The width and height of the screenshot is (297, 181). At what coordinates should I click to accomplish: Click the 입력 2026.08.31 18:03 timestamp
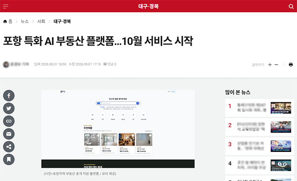click(x=50, y=64)
